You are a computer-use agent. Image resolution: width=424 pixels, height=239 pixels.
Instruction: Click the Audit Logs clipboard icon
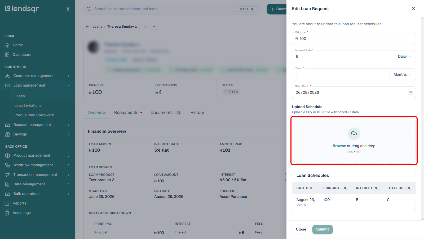click(7, 213)
